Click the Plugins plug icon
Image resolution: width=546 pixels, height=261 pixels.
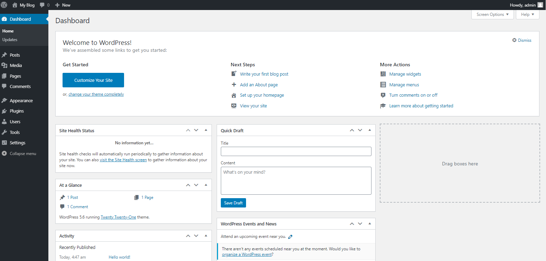pos(4,111)
